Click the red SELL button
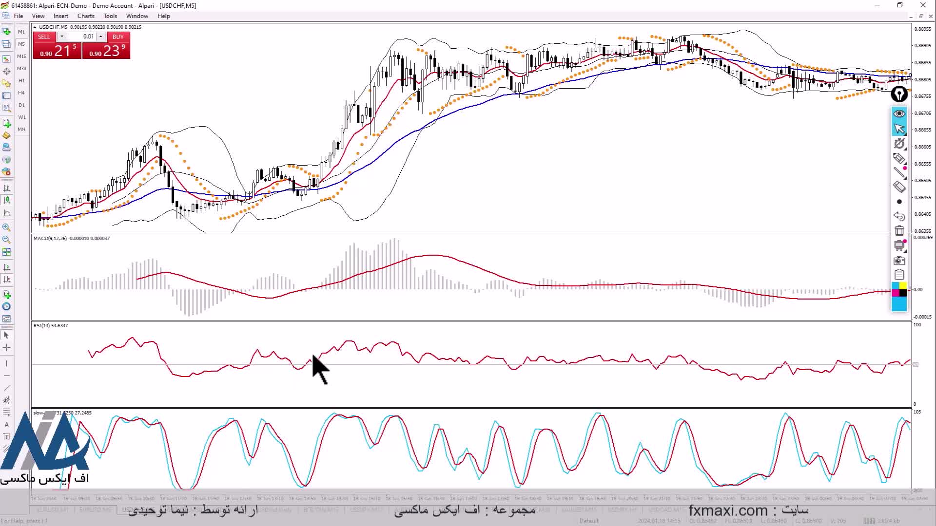Viewport: 936px width, 526px height. pos(44,37)
